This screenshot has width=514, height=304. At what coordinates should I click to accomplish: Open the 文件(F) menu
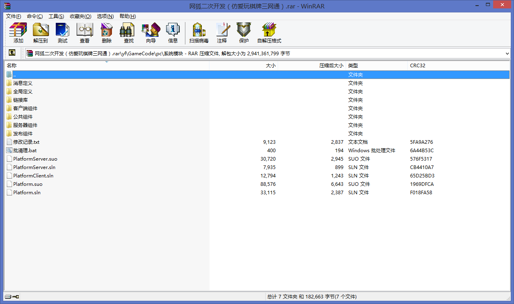[13, 16]
